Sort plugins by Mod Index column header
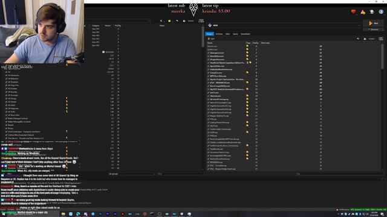387x217 pixels. point(265,43)
